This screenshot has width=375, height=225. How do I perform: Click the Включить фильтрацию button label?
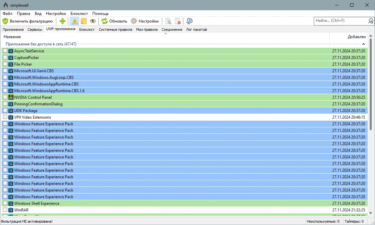31,21
